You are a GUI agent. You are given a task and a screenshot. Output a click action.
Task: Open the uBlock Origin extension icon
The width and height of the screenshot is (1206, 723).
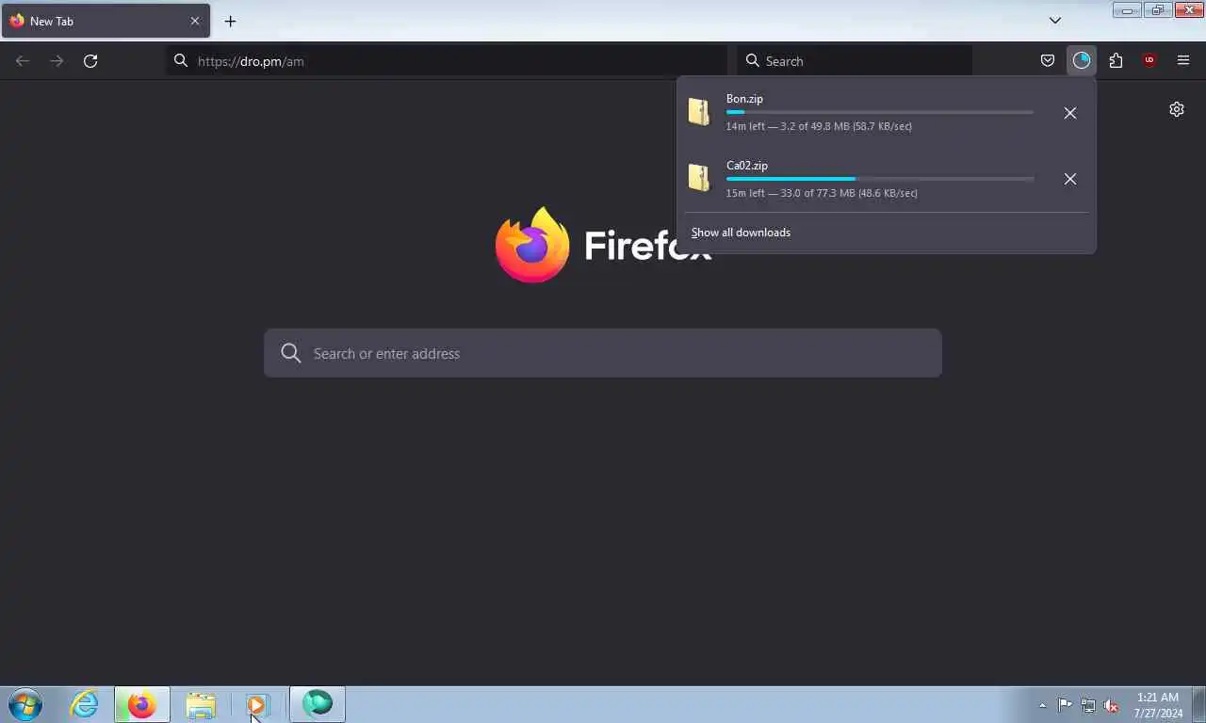pyautogui.click(x=1149, y=61)
